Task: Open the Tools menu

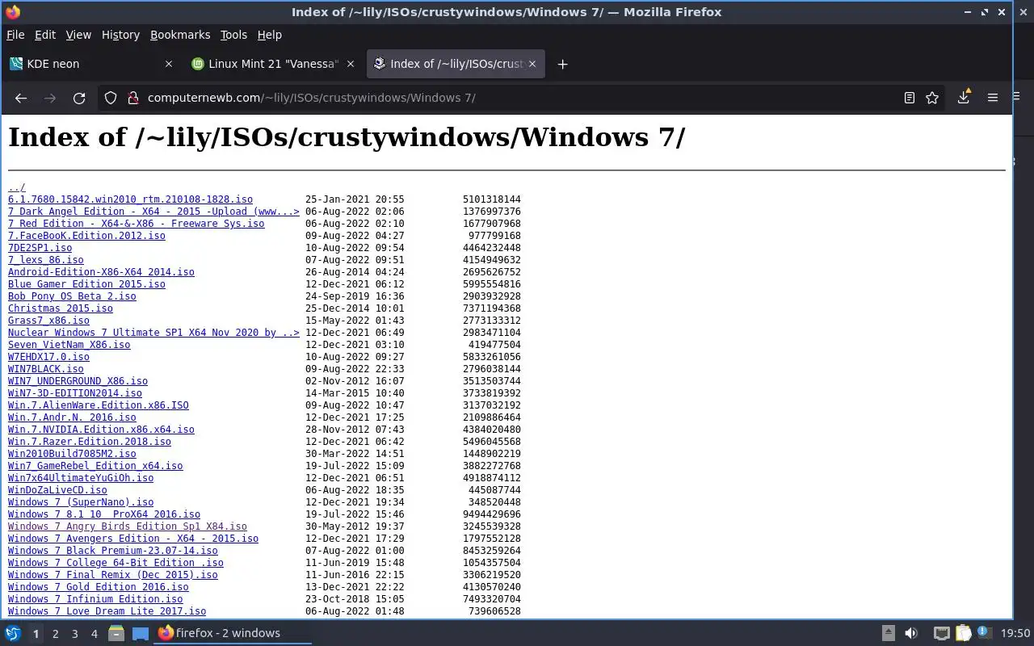Action: 233,35
